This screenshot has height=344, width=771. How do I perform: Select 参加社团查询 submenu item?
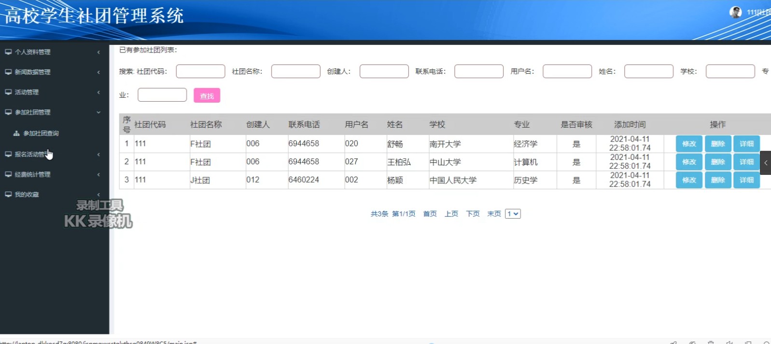point(41,133)
